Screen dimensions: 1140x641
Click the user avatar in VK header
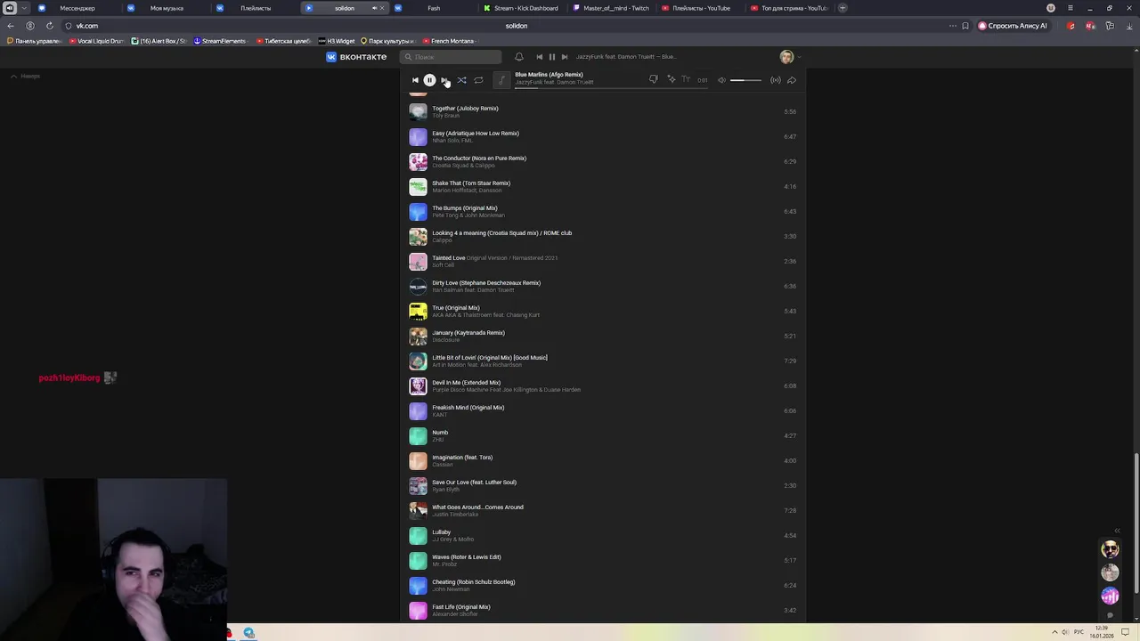786,57
